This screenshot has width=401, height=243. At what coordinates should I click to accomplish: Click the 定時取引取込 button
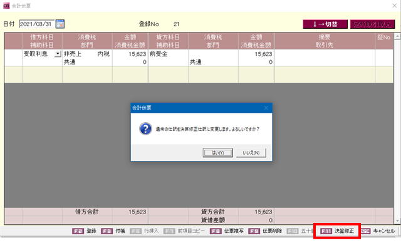pyautogui.click(x=373, y=24)
